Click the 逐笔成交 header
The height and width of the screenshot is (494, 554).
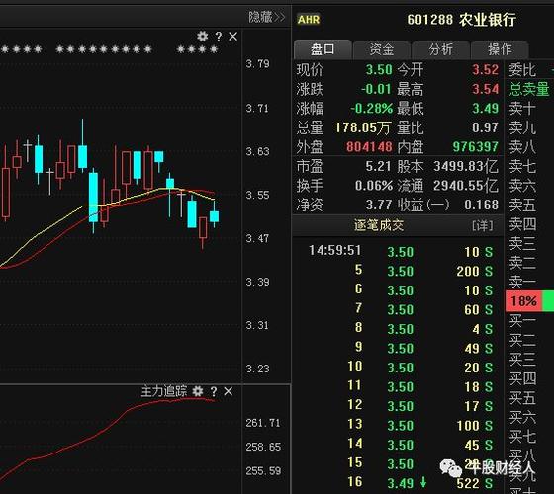click(x=379, y=225)
